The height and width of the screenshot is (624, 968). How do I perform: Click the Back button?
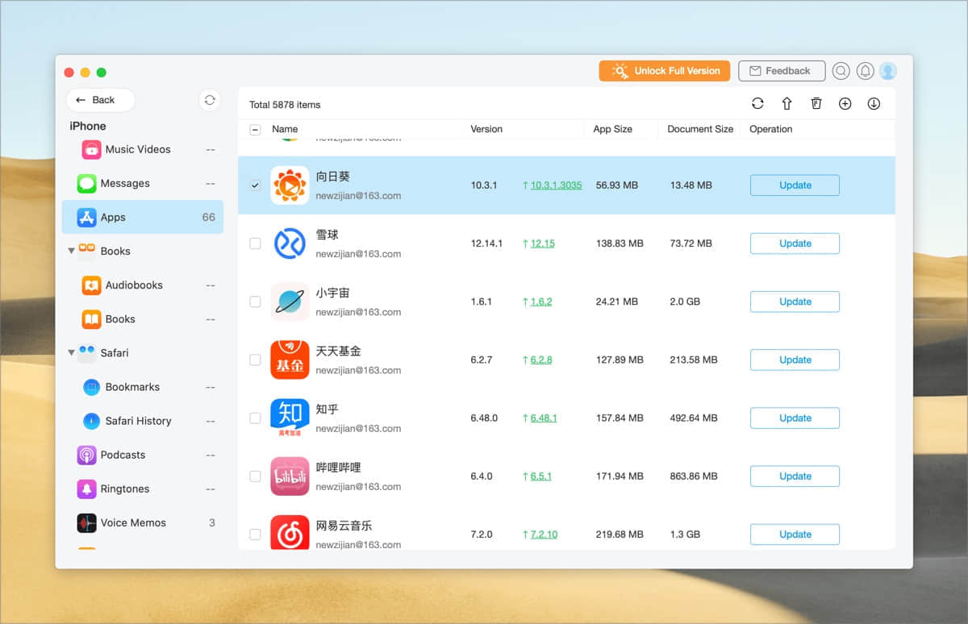tap(100, 100)
